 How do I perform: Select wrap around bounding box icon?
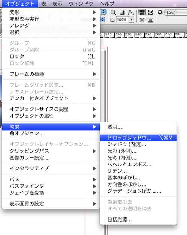tap(151, 12)
